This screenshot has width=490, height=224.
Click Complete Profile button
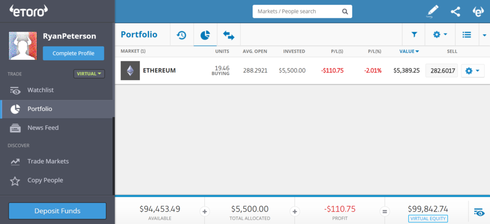click(x=73, y=53)
